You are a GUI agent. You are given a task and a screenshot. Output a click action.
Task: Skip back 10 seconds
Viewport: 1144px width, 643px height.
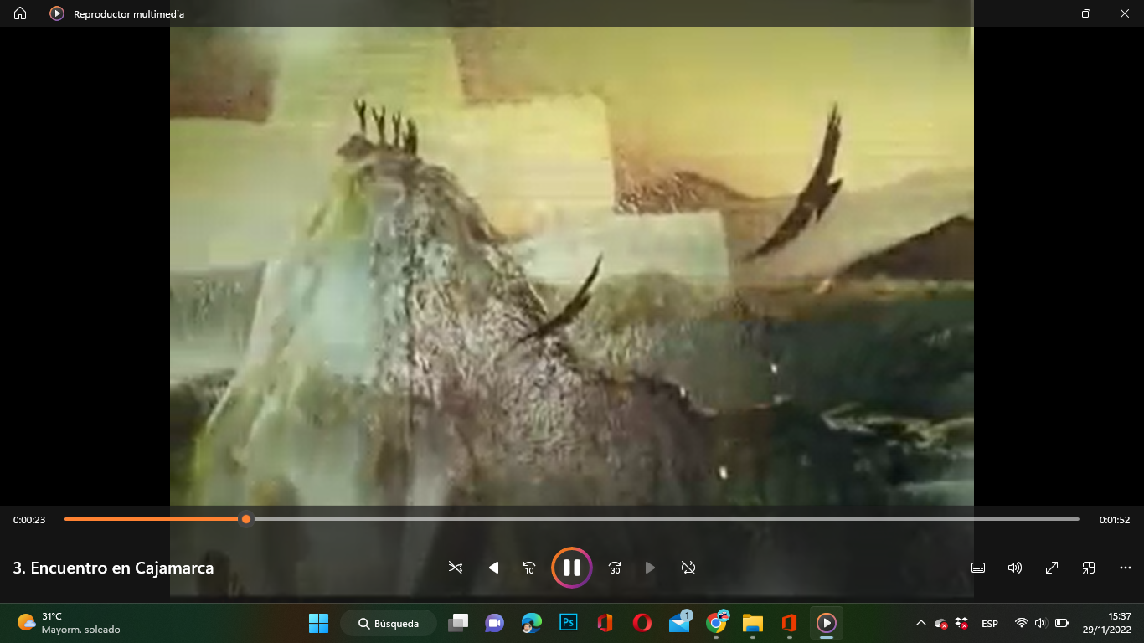(x=529, y=568)
